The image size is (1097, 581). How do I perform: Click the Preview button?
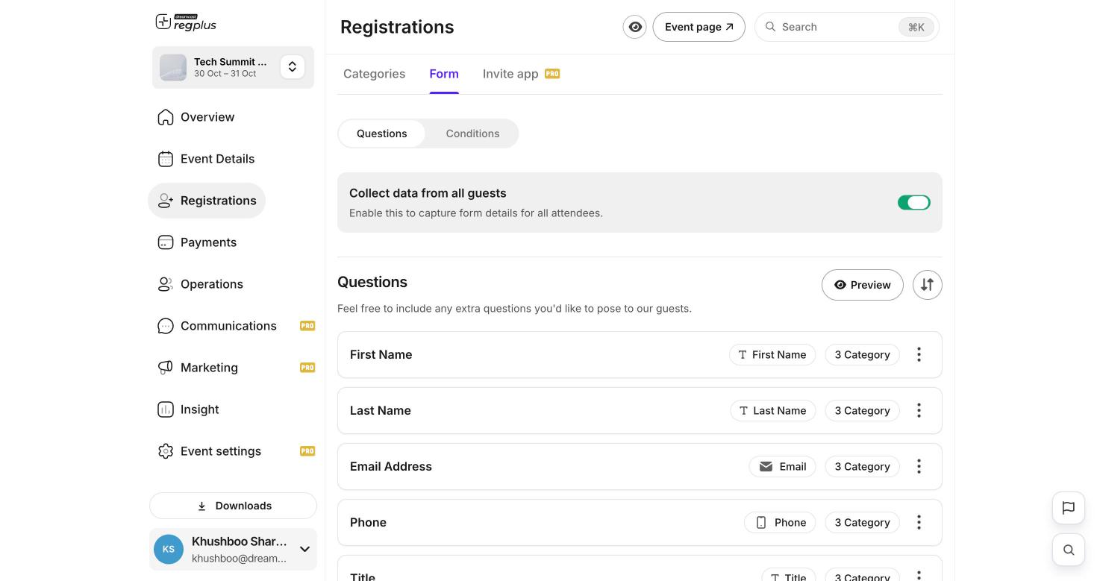point(863,285)
